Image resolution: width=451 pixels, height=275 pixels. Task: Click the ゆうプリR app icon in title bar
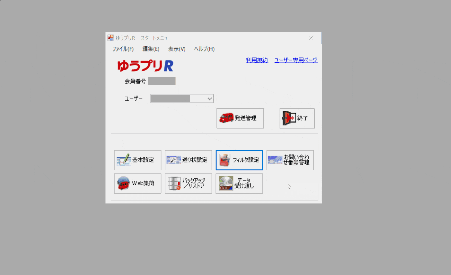tap(111, 38)
